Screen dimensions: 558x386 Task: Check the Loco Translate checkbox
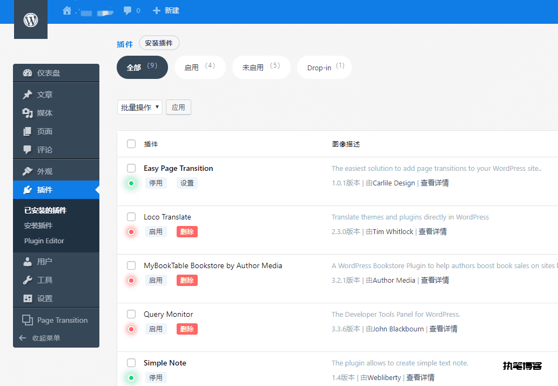pyautogui.click(x=131, y=216)
